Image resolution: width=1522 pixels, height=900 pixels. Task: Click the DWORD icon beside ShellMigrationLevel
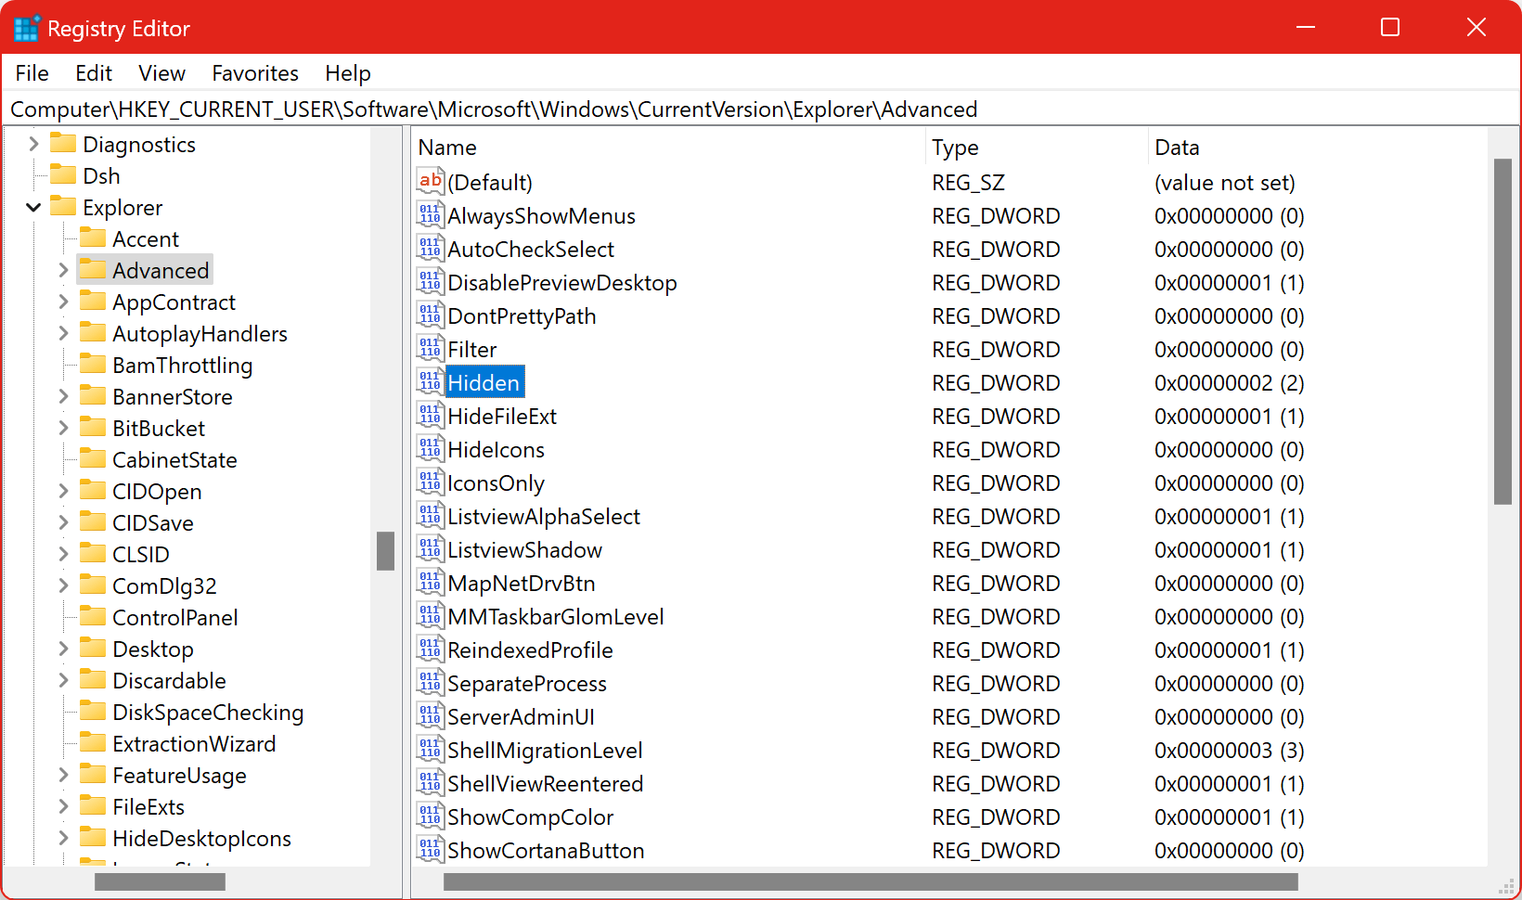tap(430, 750)
